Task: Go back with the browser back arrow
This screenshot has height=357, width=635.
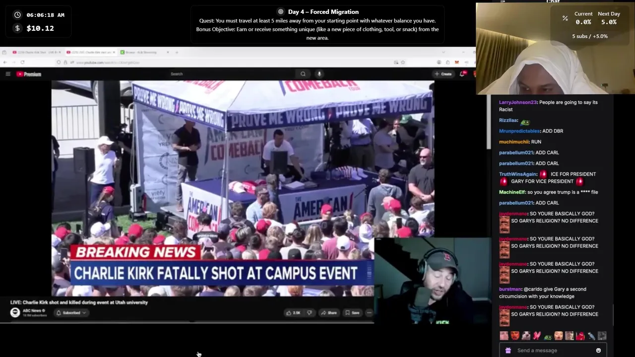Action: click(x=5, y=62)
